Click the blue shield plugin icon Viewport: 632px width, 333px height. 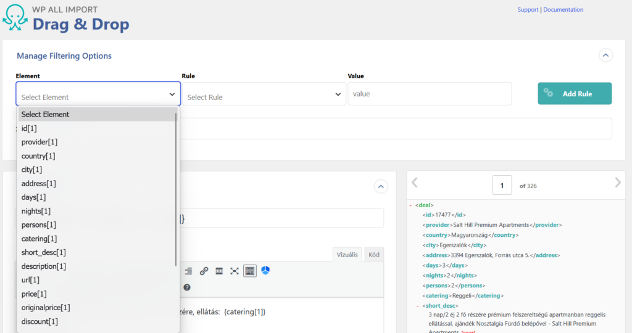pyautogui.click(x=265, y=271)
